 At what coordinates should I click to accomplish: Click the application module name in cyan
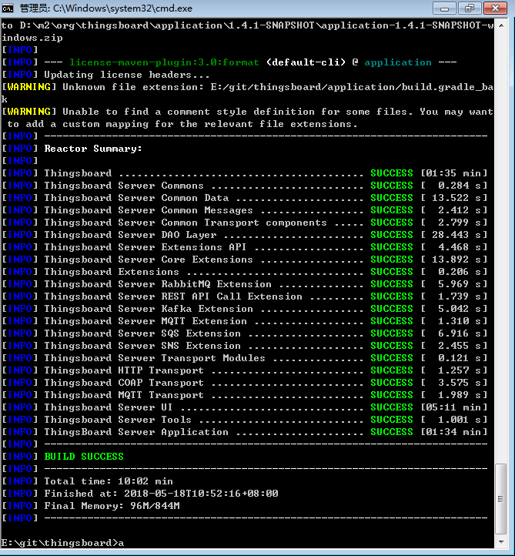(398, 62)
